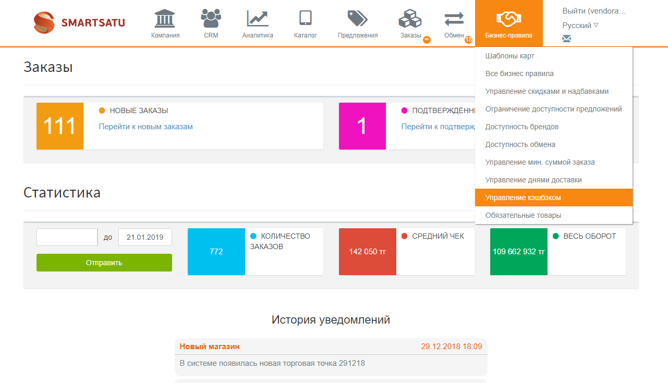
Task: Follow the Перейти к подтверждённым link
Action: tap(438, 127)
